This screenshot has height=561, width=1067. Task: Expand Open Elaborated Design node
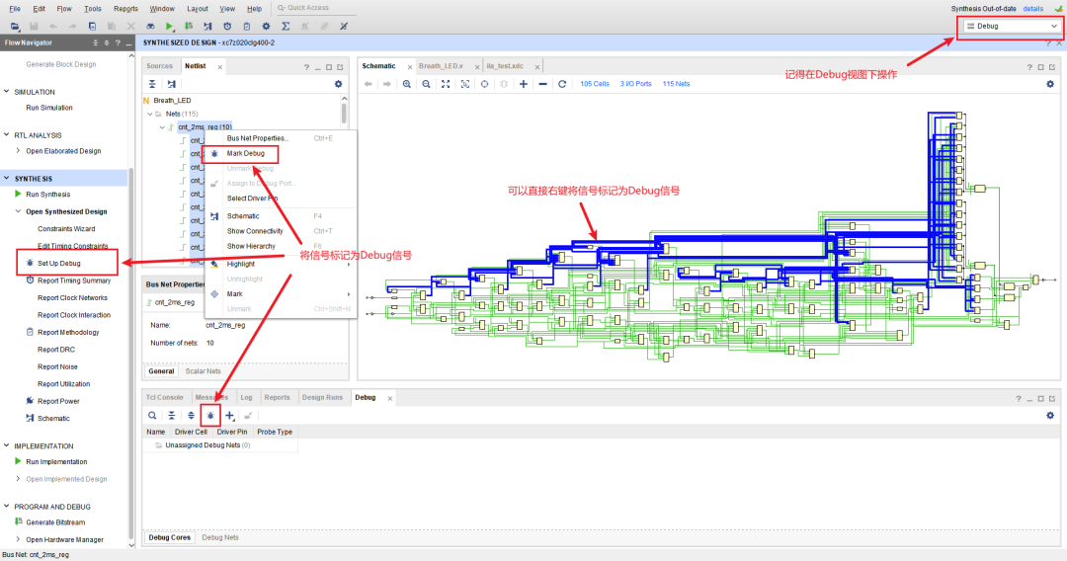[19, 151]
